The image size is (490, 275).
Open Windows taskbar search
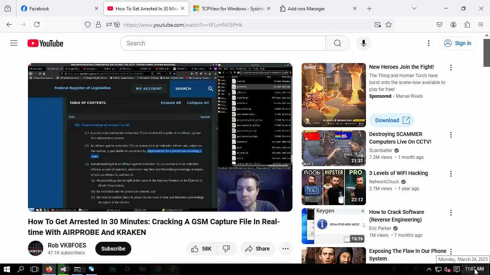[21, 269]
